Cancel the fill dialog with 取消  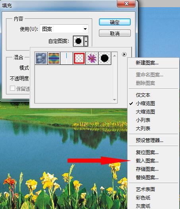[x=115, y=33]
